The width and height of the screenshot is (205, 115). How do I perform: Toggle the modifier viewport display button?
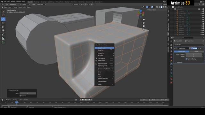click(x=194, y=48)
